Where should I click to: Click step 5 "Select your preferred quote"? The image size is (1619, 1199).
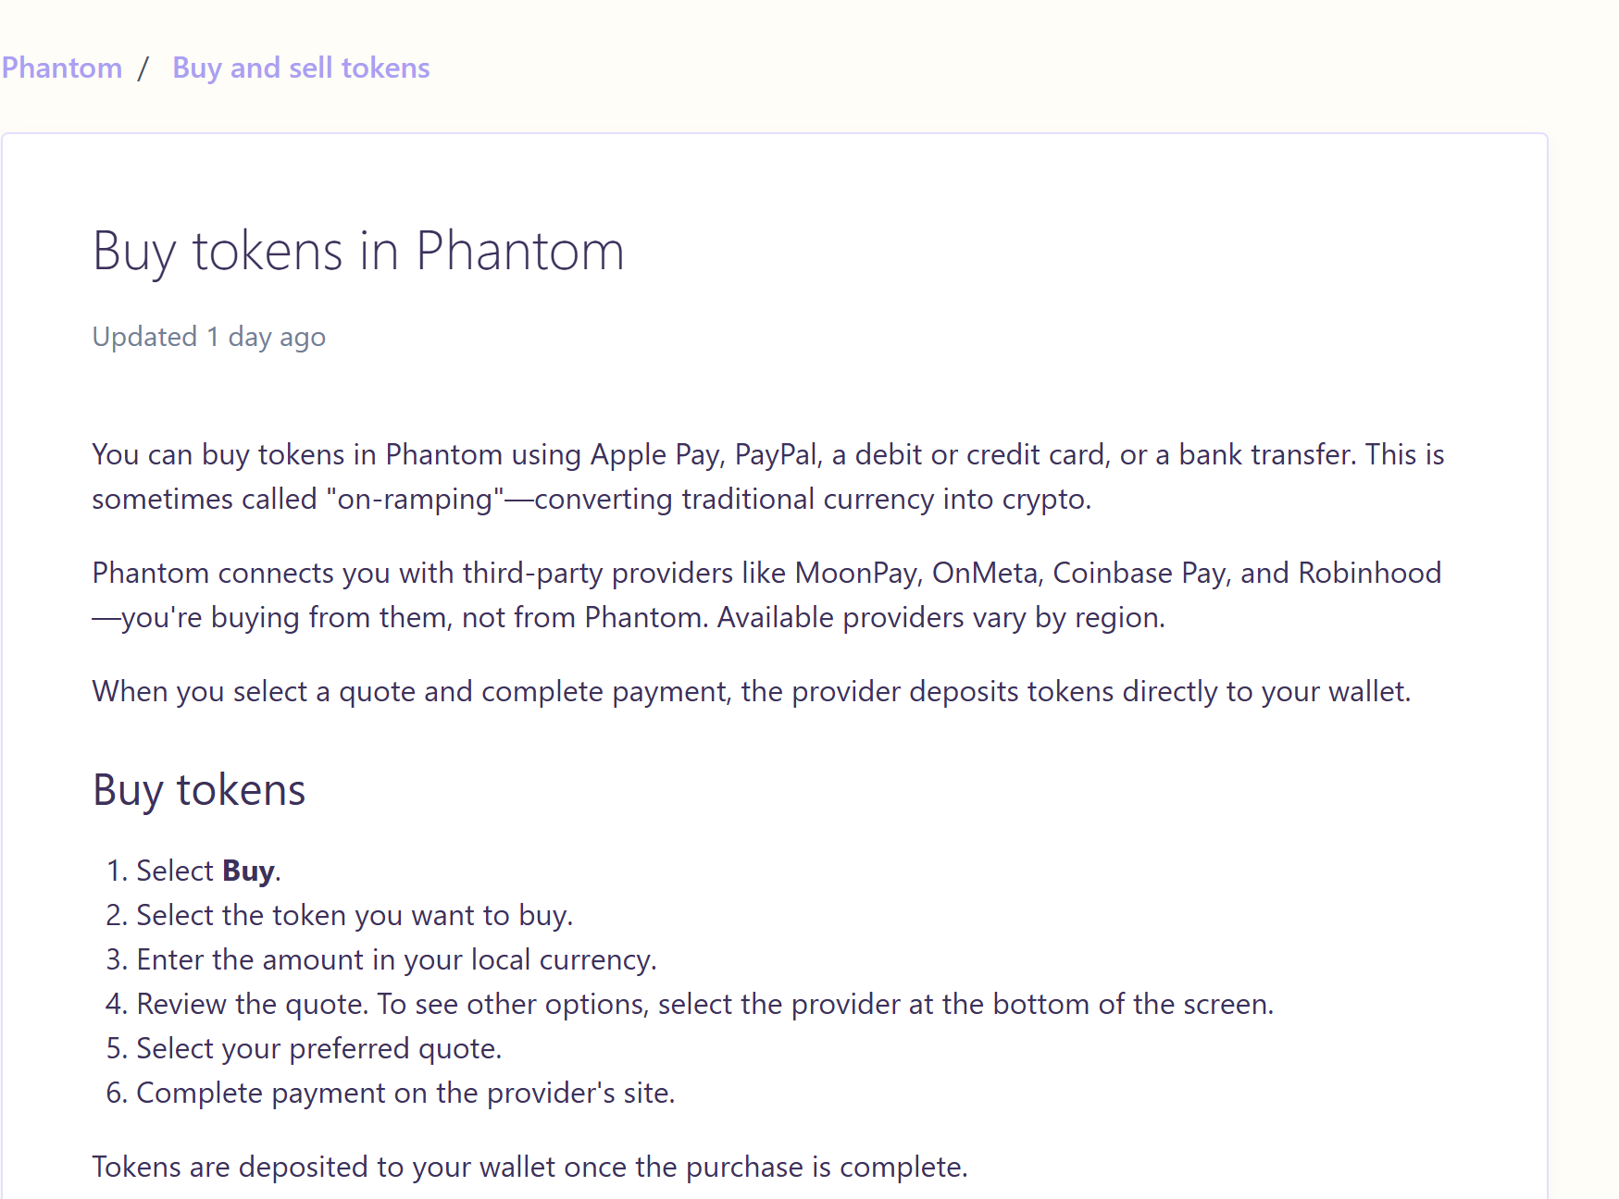tap(318, 1049)
